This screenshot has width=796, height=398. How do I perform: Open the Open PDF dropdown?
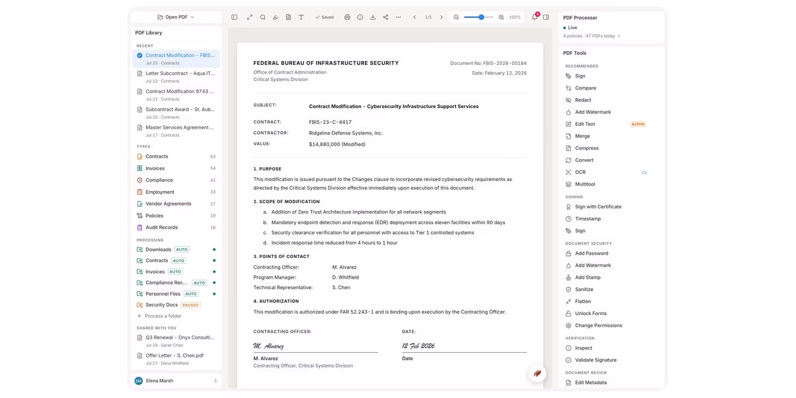click(176, 17)
